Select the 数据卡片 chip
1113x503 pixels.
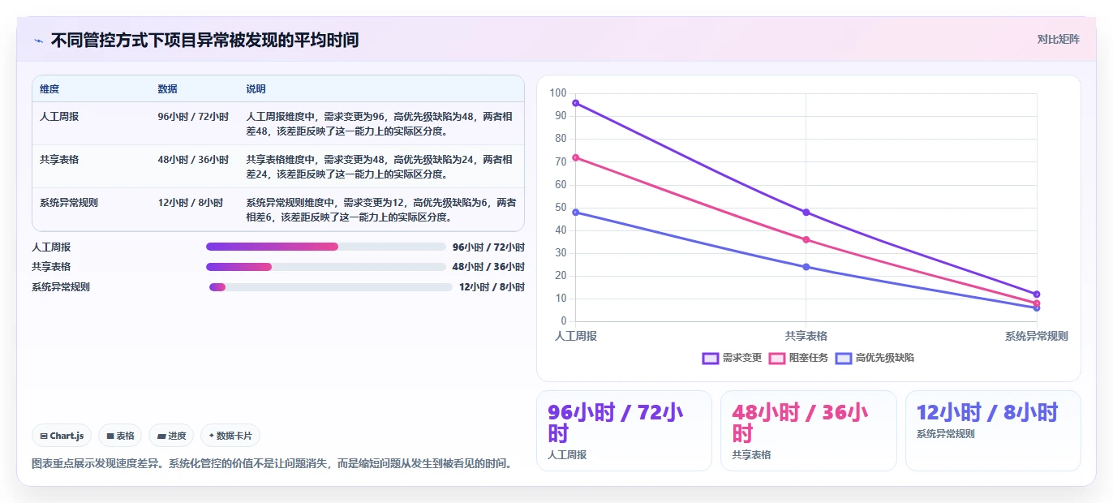click(x=230, y=436)
